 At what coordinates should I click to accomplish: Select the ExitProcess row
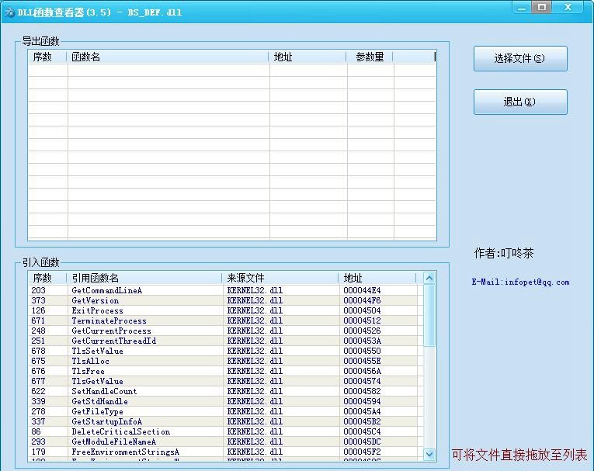point(226,310)
